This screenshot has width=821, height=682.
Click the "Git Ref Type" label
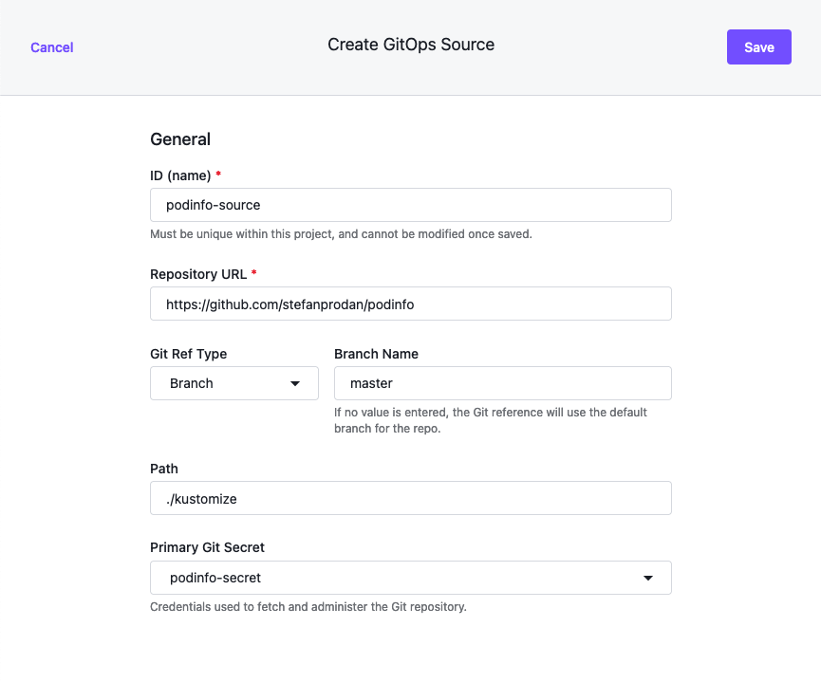pyautogui.click(x=188, y=354)
